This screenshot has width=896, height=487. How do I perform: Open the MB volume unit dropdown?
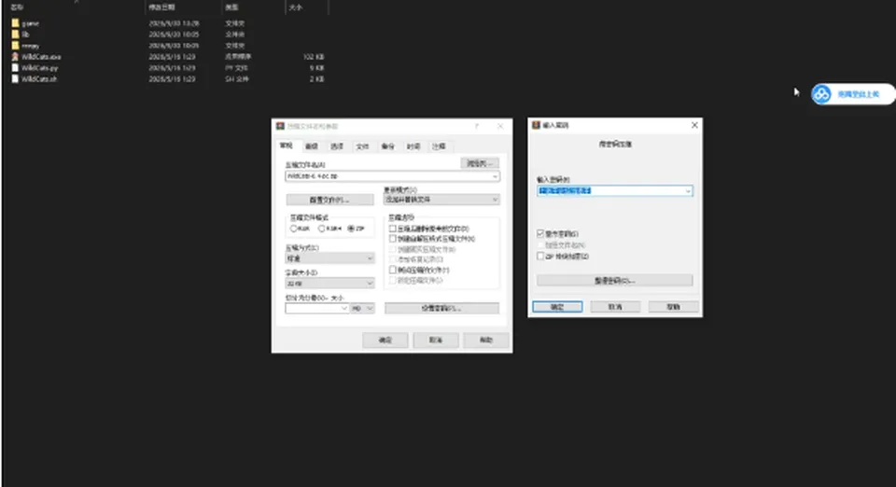(x=362, y=308)
